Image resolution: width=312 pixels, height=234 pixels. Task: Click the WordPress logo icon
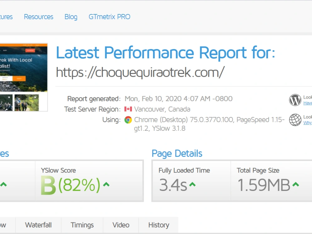pos(295,100)
